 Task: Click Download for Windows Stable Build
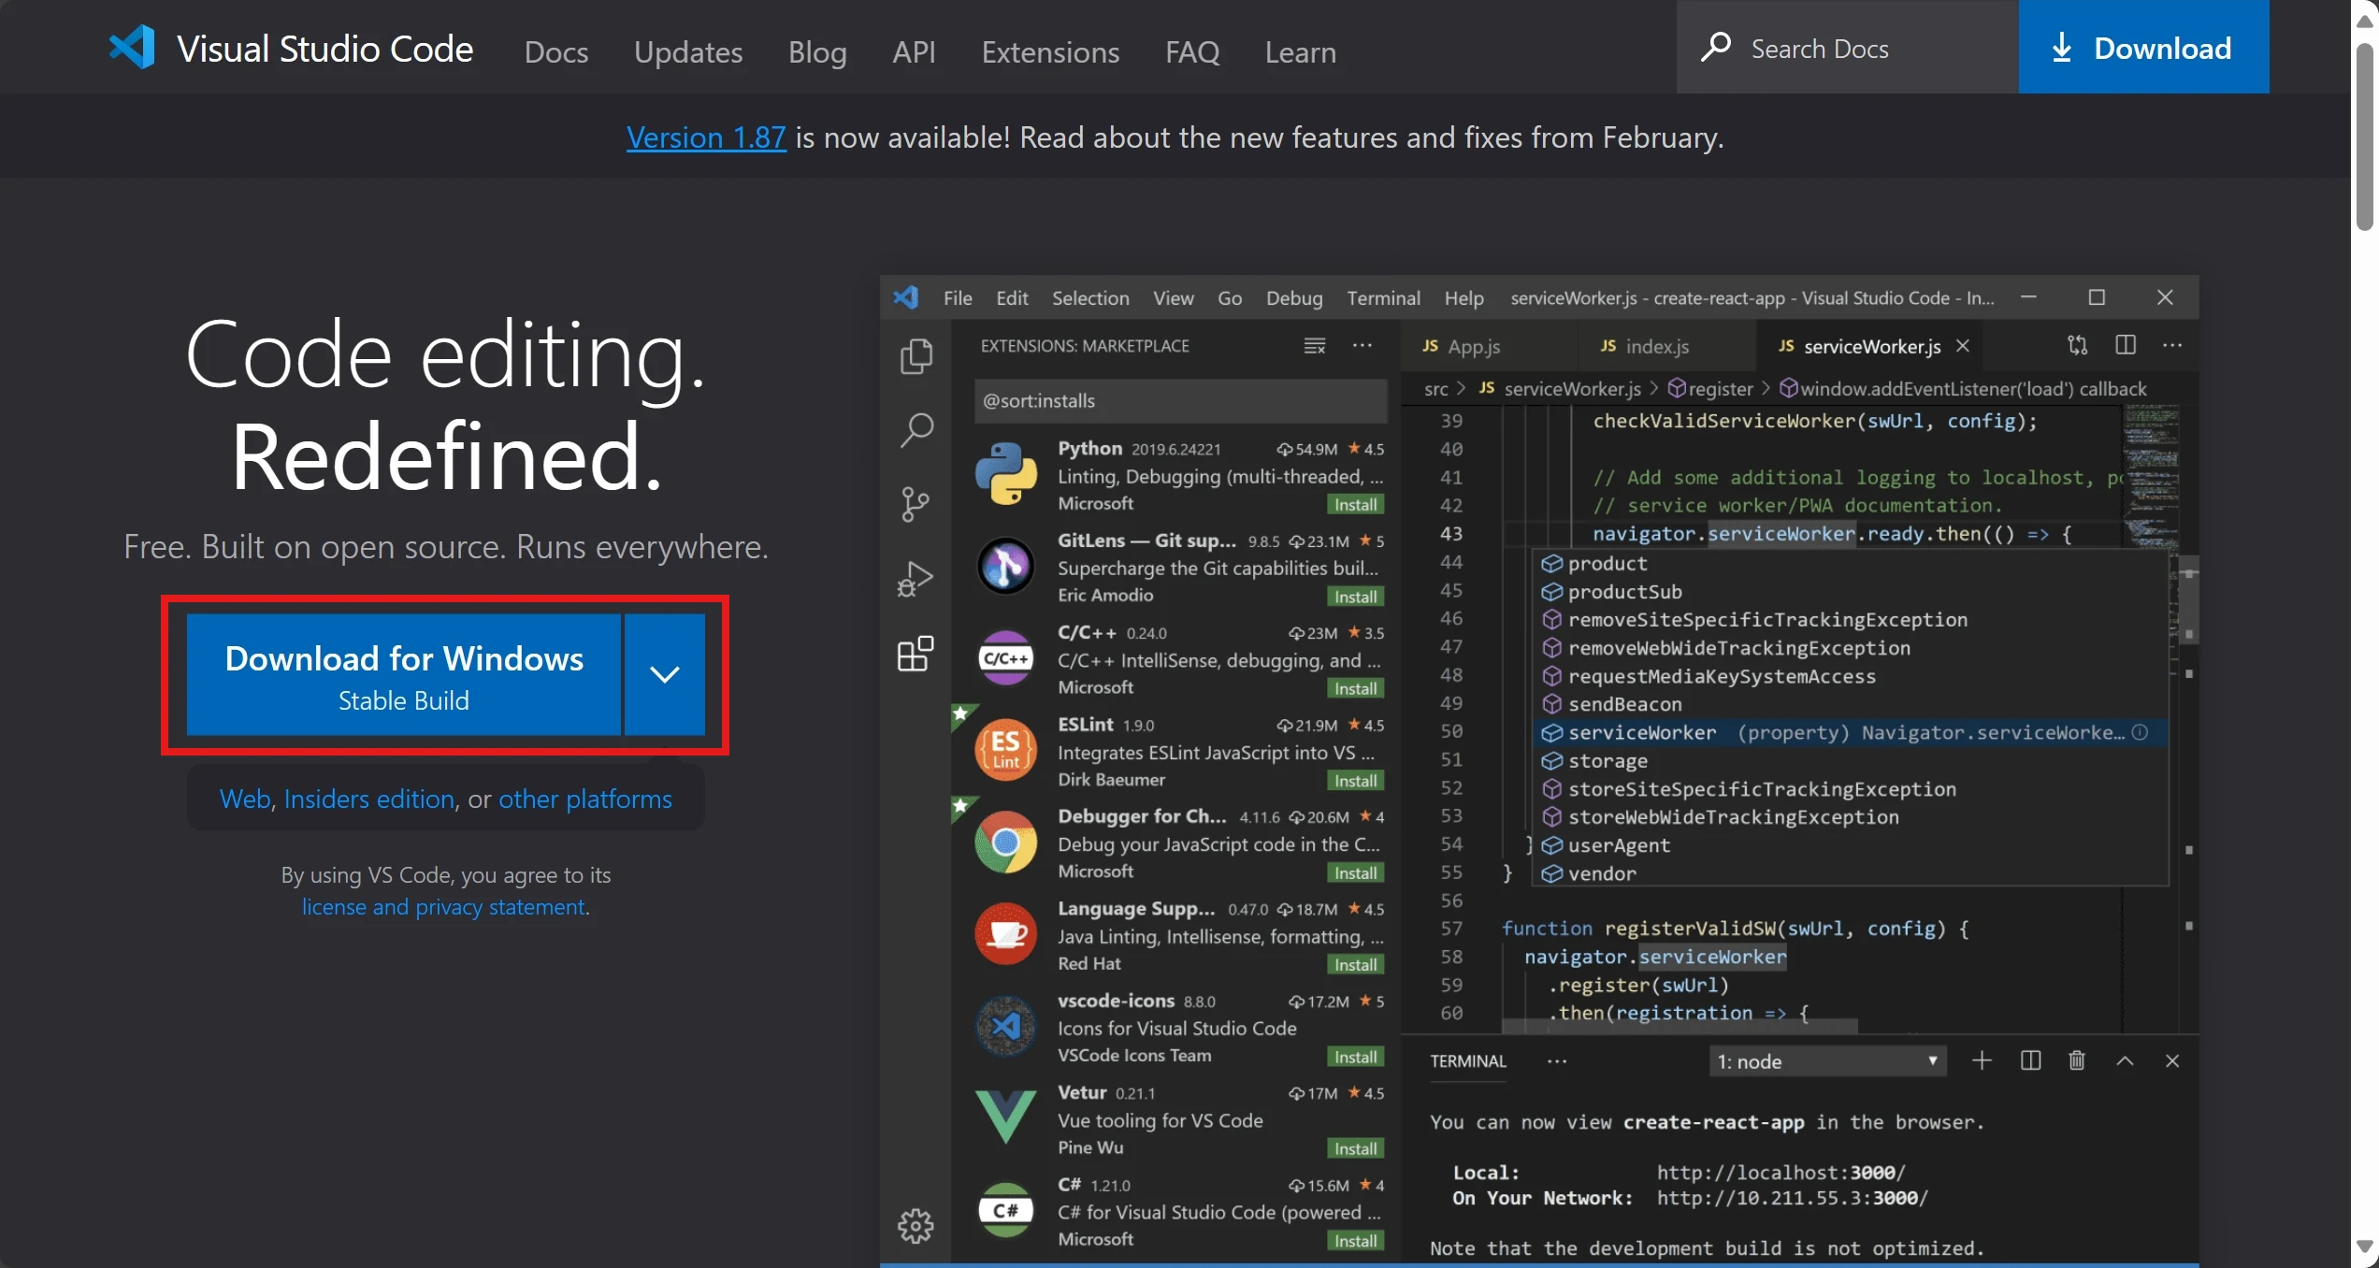point(404,674)
